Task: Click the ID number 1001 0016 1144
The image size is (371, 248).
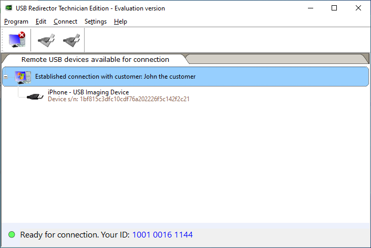Action: [162, 235]
